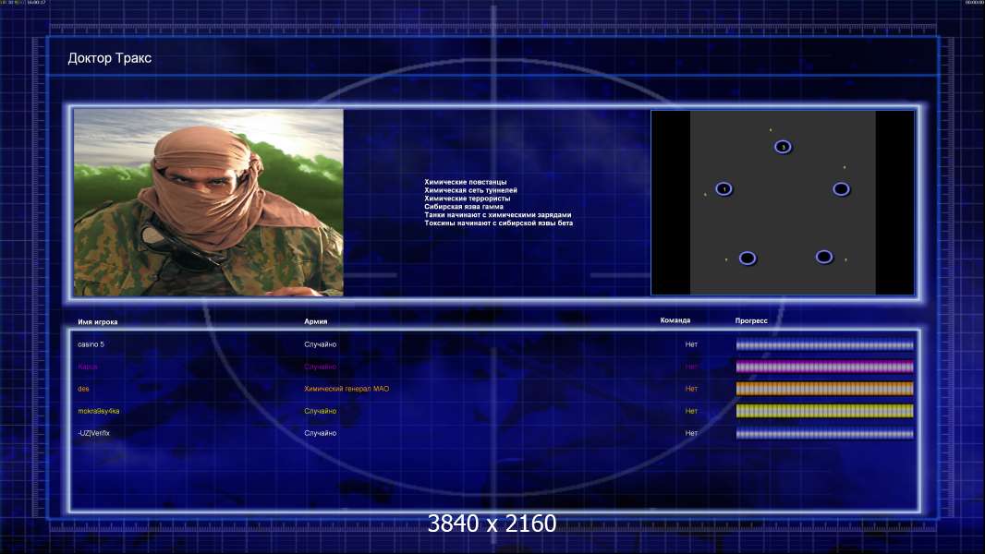The height and width of the screenshot is (554, 985).
Task: Click team value Нет for des
Action: 691,389
